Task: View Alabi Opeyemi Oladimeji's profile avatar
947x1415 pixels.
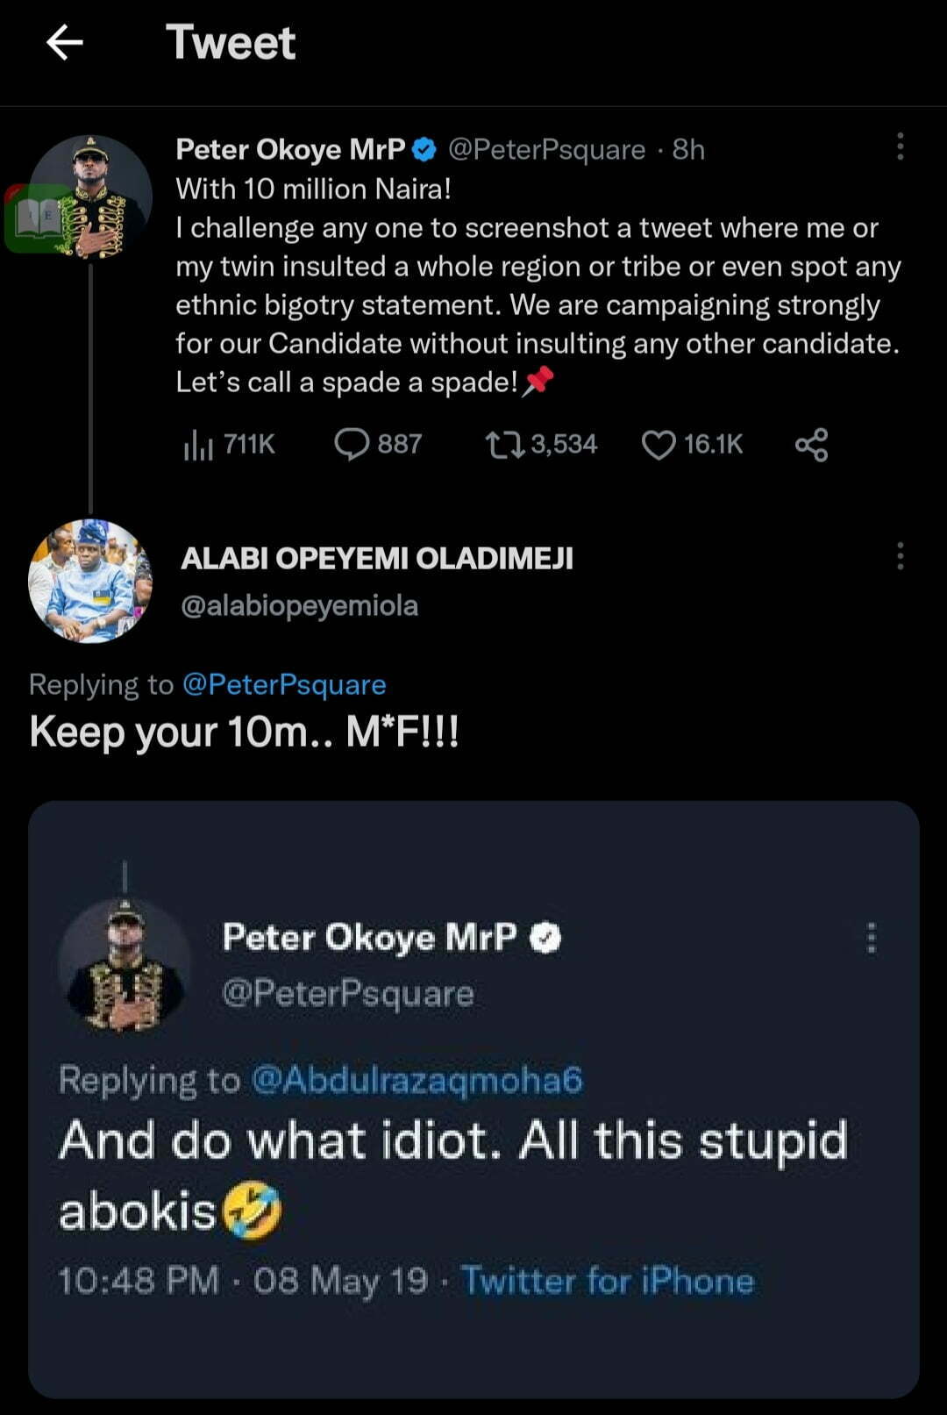Action: 90,581
